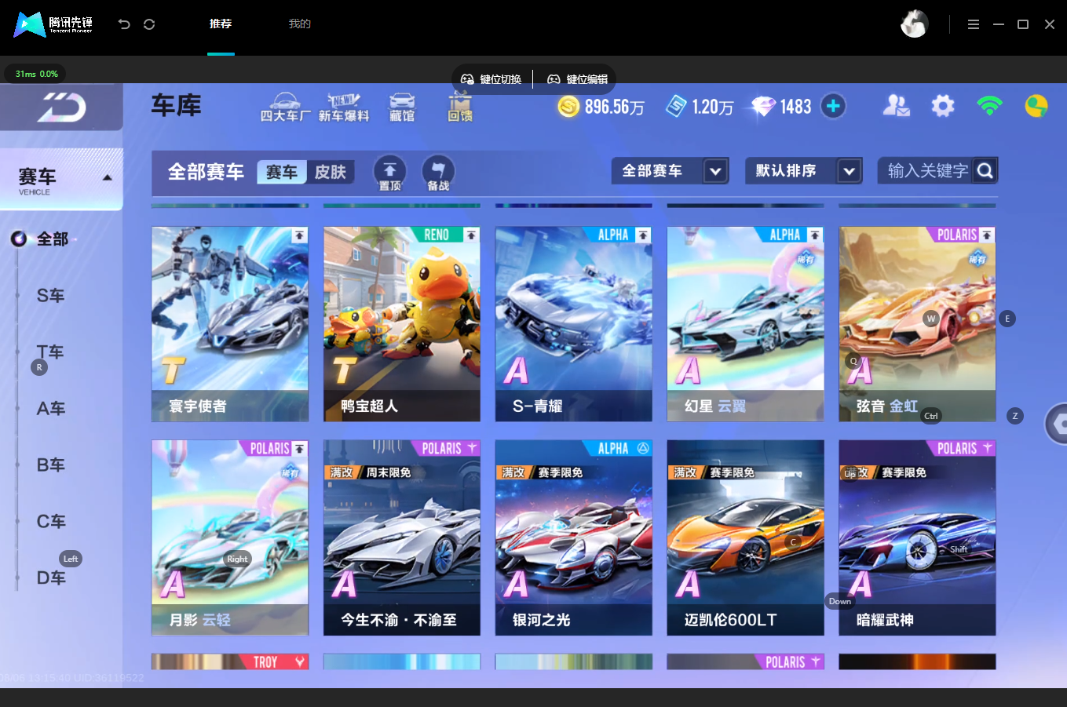This screenshot has height=707, width=1067.
Task: Click the Tencent Pioneer logo
Action: coord(53,24)
